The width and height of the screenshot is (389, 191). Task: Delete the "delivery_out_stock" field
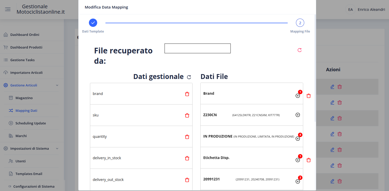point(187,180)
